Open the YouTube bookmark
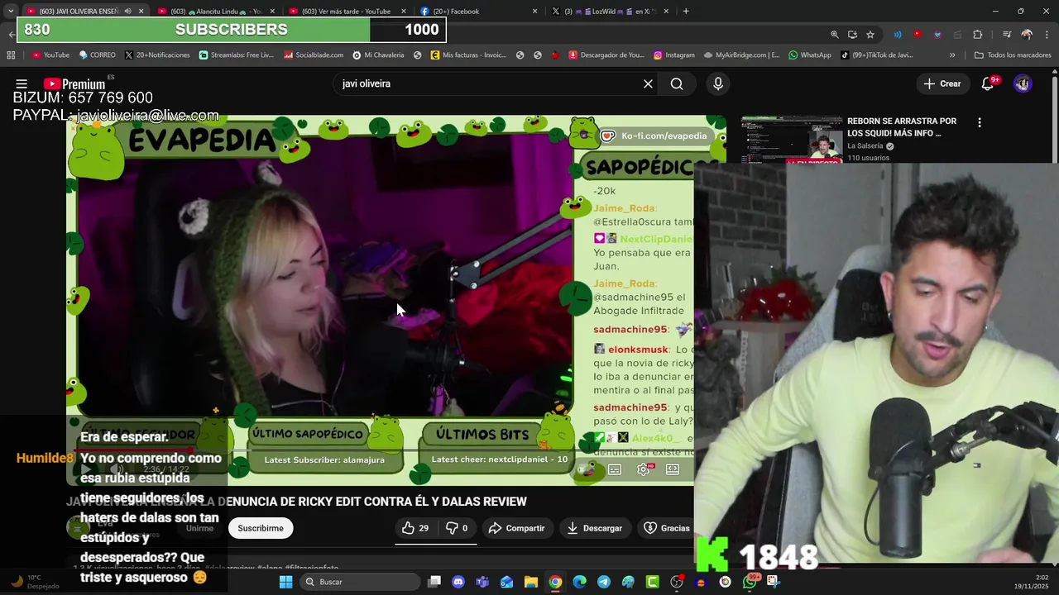This screenshot has height=595, width=1059. click(x=50, y=55)
